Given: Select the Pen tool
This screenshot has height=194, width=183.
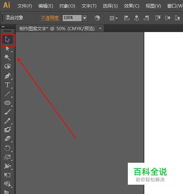Looking at the screenshot, I should point(7,76).
